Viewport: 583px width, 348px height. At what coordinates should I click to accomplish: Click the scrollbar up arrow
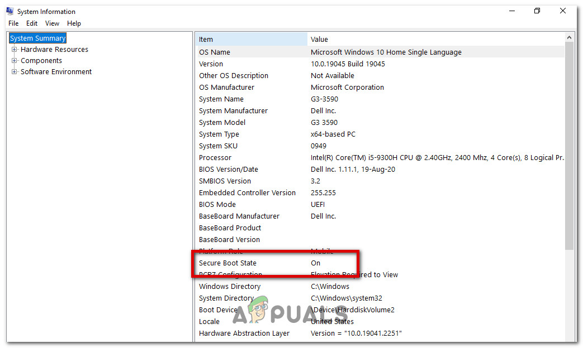tap(569, 37)
